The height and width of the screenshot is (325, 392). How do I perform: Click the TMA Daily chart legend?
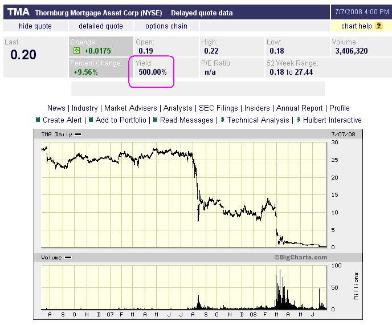pos(62,135)
